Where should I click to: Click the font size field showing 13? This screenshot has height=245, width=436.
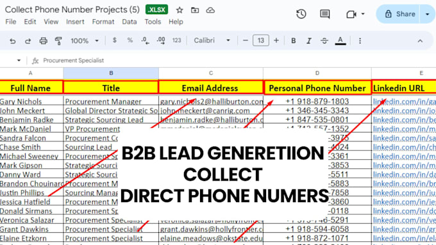[x=261, y=40]
